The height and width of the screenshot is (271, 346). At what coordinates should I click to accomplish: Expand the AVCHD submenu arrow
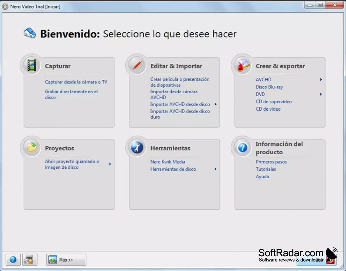point(321,79)
